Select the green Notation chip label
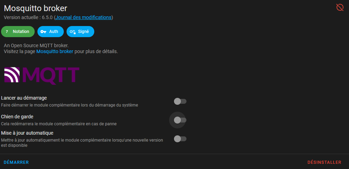This screenshot has width=349, height=169. click(21, 32)
